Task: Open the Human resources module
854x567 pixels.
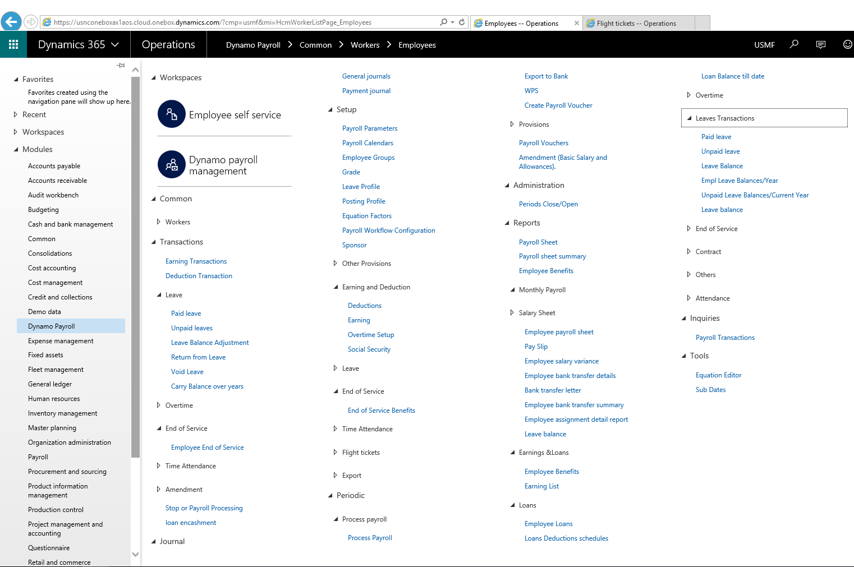Action: (x=54, y=399)
